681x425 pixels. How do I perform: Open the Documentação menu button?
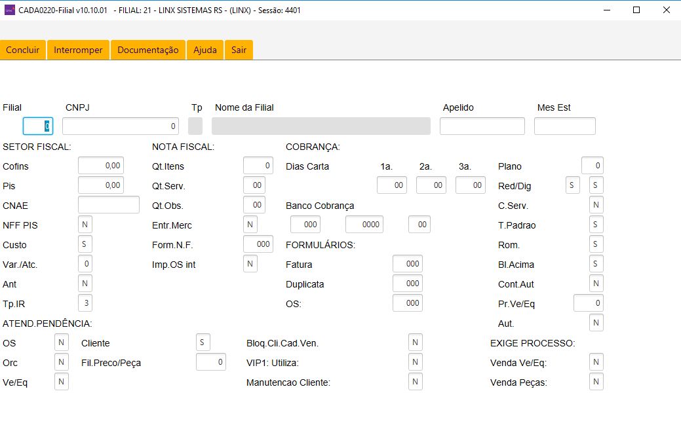coord(148,50)
